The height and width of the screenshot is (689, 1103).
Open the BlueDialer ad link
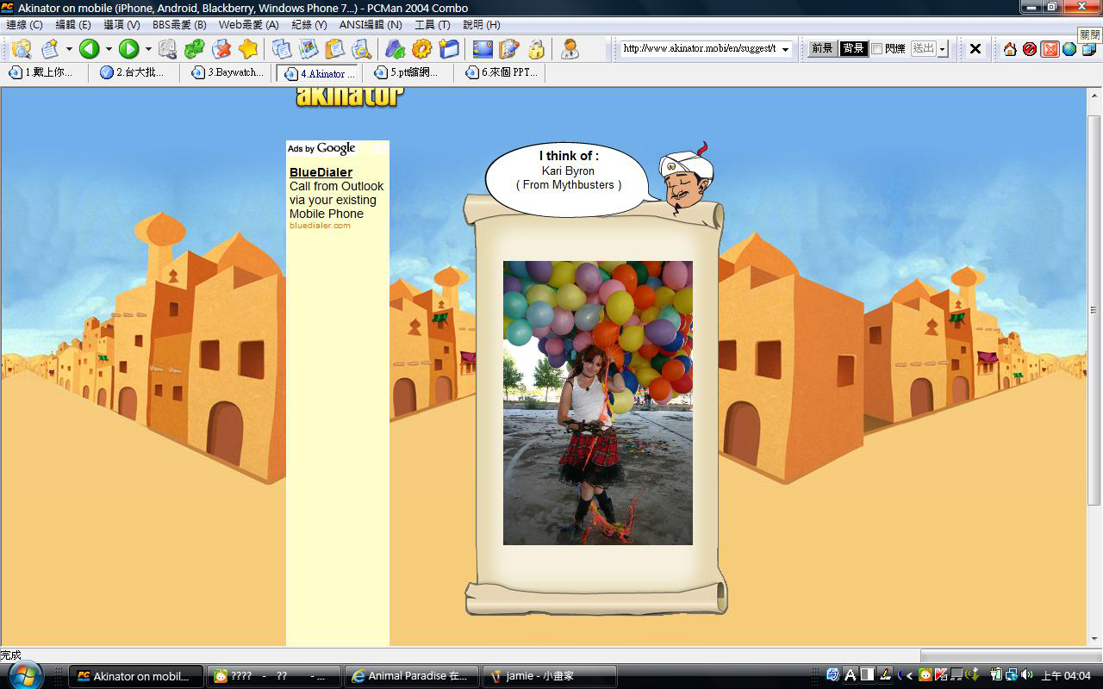tap(321, 172)
